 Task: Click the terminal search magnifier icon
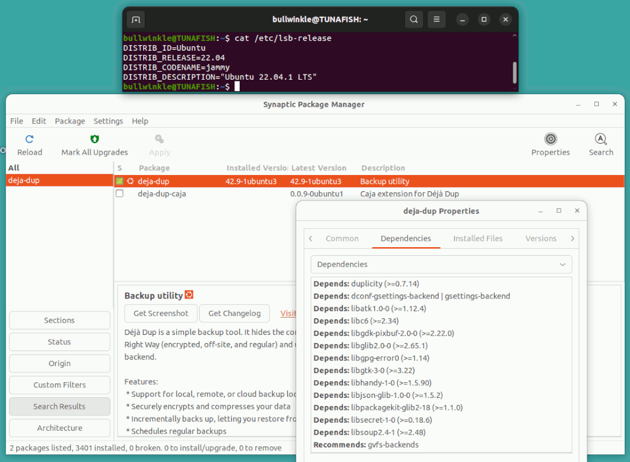pyautogui.click(x=414, y=19)
